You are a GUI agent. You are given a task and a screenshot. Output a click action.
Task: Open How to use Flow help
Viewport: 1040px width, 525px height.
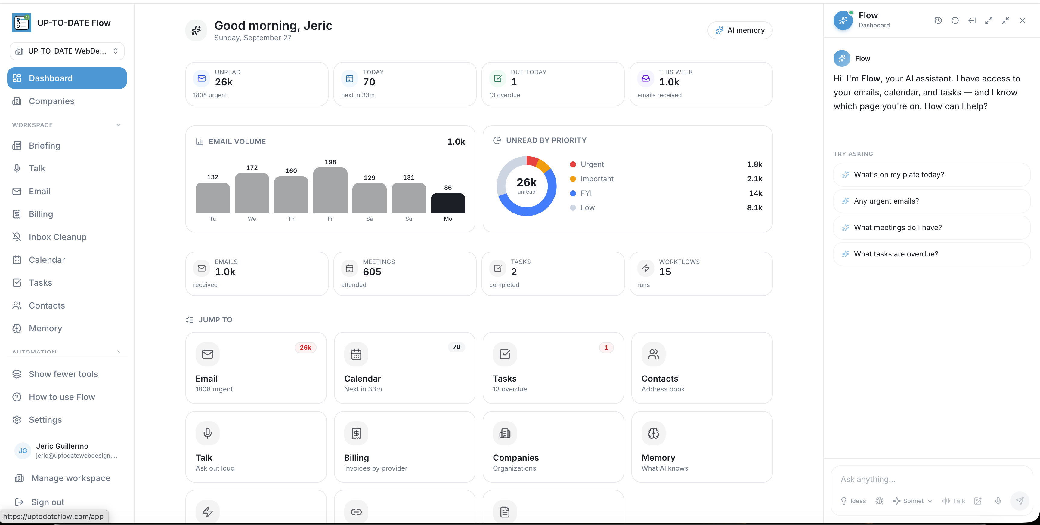click(67, 397)
